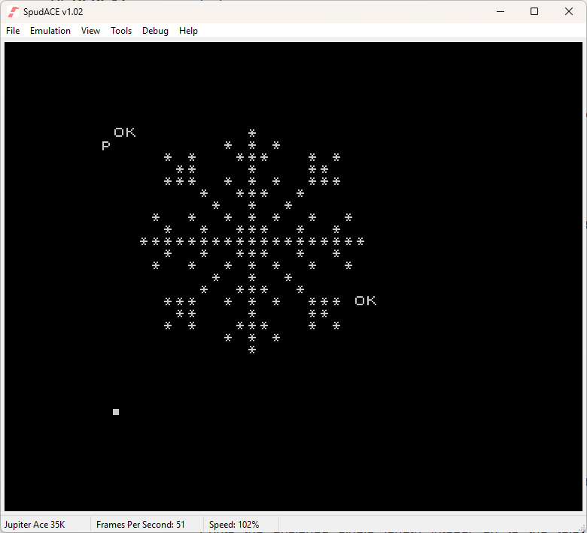Open the File menu
The image size is (587, 533).
point(13,31)
